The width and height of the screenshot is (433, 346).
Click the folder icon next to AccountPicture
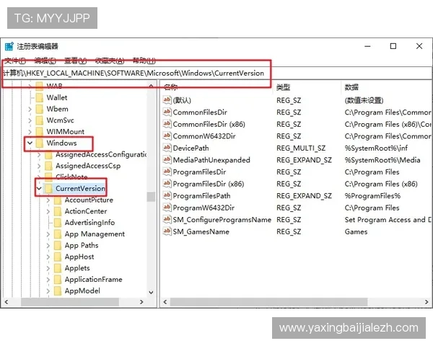[x=58, y=200]
